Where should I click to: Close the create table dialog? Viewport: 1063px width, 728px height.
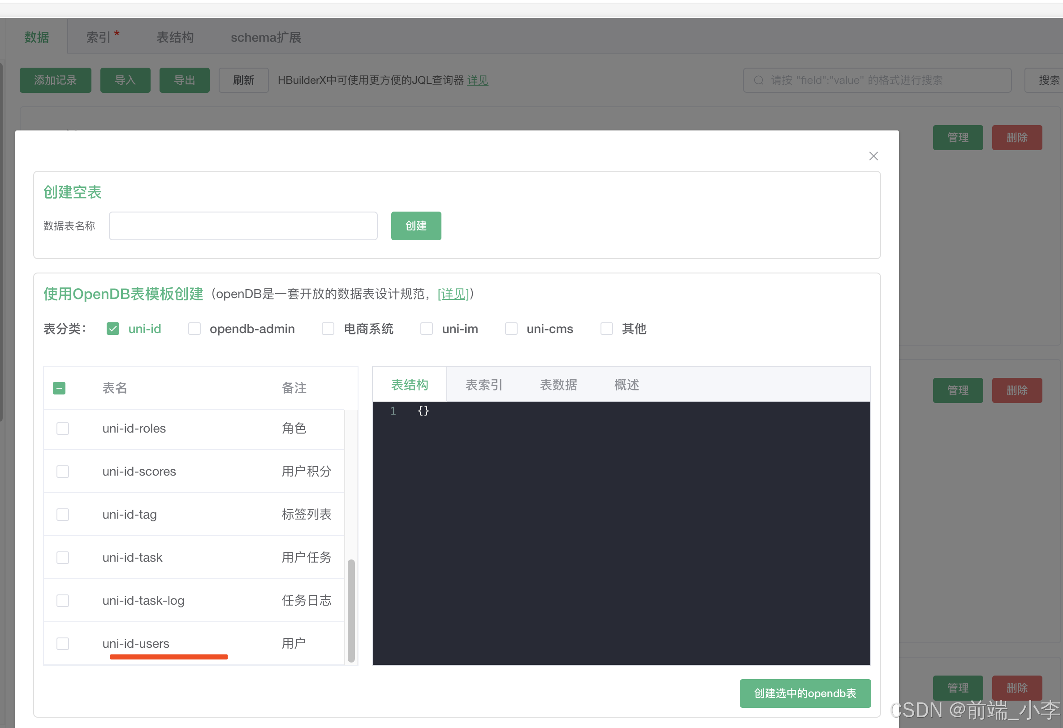click(873, 156)
